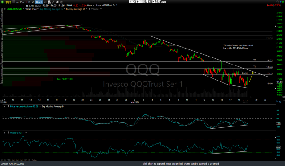Viewport: 285px width, 166px height.
Task: Select the 'W' weekly timeframe
Action: [x=33, y=2]
